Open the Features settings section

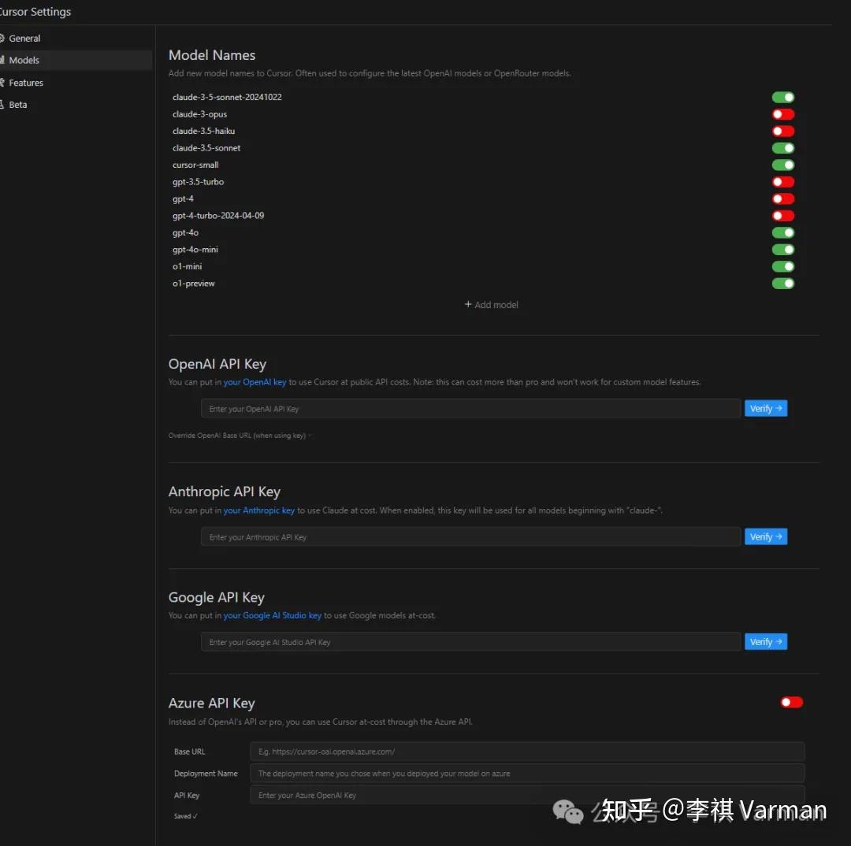[28, 82]
